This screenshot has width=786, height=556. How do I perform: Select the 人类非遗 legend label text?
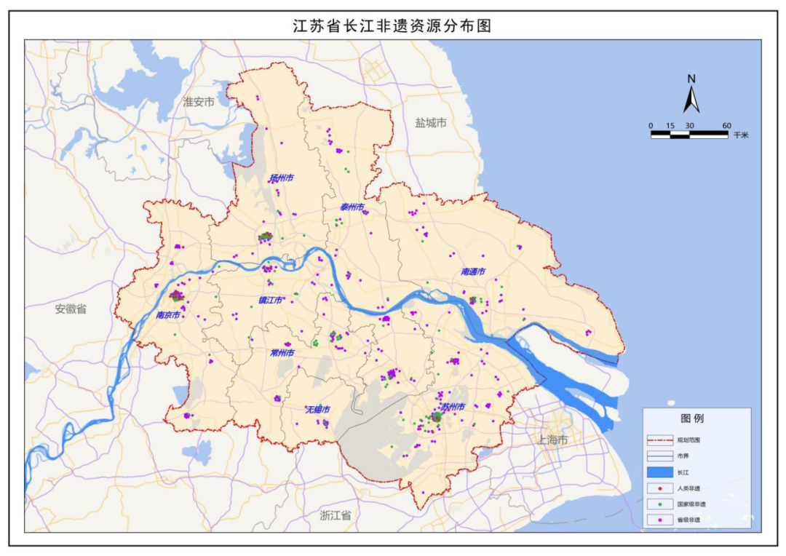tap(688, 488)
